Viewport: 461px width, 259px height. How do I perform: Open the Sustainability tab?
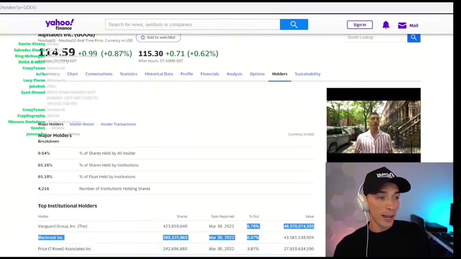pos(308,74)
